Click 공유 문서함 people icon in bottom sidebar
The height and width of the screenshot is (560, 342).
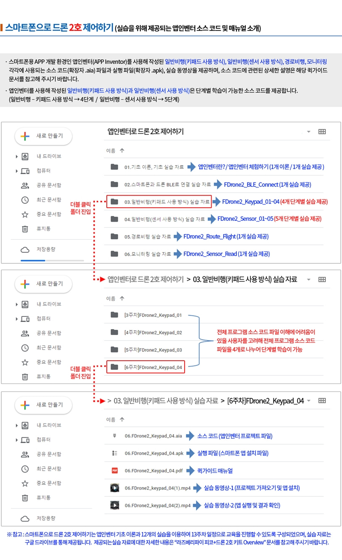click(25, 454)
